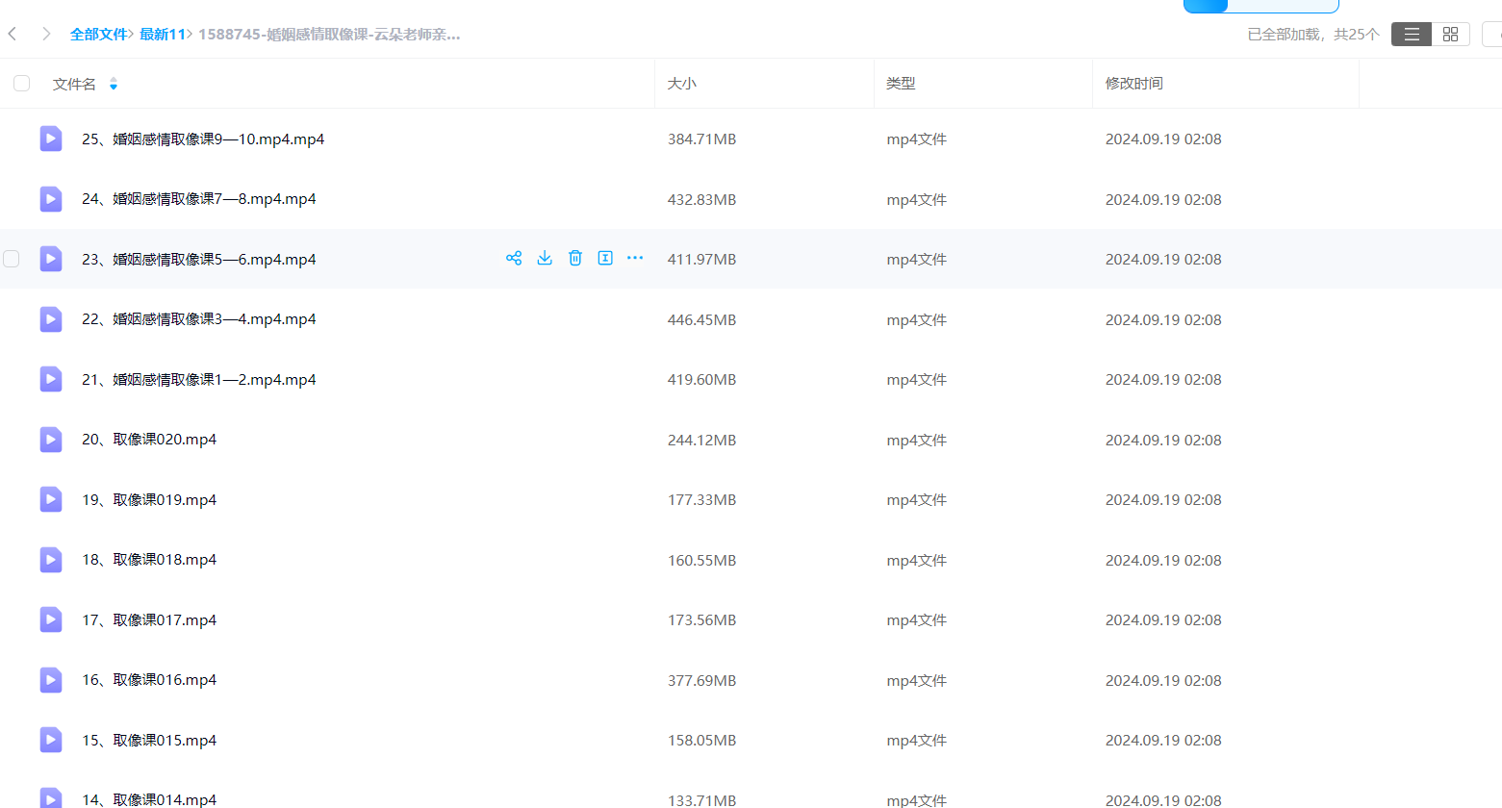The image size is (1502, 808).
Task: Open 23、婚姻感情取像课5—6.mp4.mp4
Action: (199, 260)
